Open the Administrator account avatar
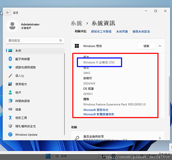The height and width of the screenshot is (160, 172). coord(12,26)
